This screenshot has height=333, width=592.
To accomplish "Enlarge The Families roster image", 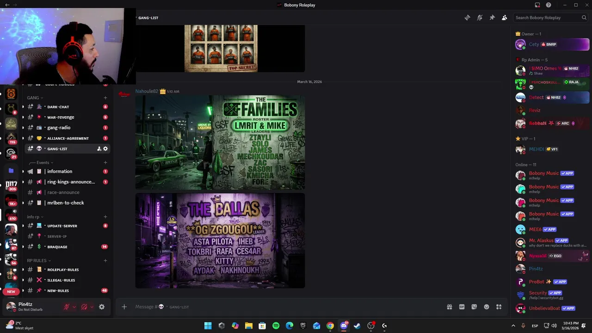I will click(220, 142).
